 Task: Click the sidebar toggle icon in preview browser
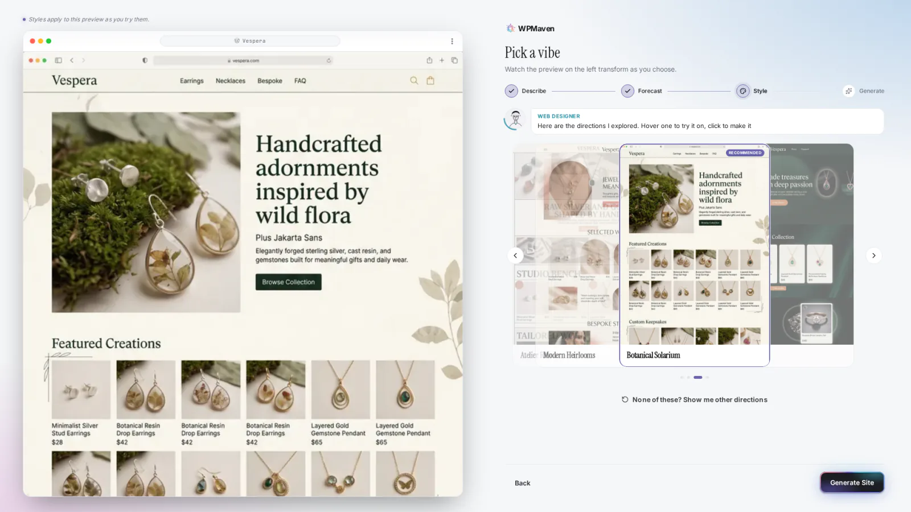tap(58, 60)
